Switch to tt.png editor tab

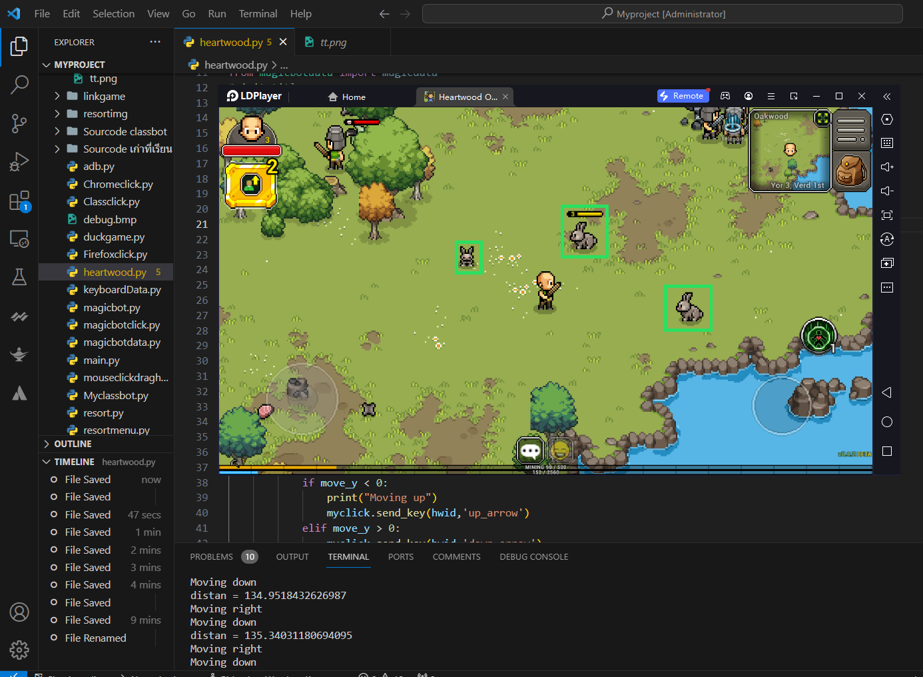pos(333,42)
